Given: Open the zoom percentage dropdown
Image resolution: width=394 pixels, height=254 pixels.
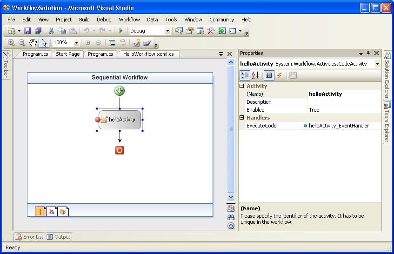Looking at the screenshot, I should (76, 43).
